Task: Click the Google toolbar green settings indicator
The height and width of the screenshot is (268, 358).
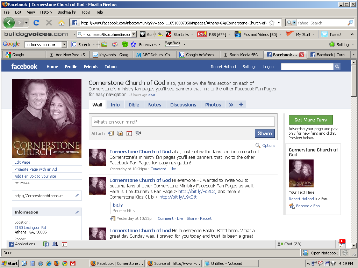Action: point(332,44)
